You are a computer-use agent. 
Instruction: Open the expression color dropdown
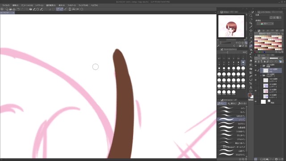tap(265, 24)
